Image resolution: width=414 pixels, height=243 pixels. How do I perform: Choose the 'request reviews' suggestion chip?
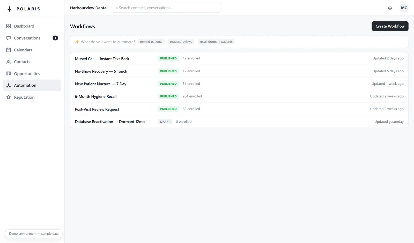click(181, 42)
